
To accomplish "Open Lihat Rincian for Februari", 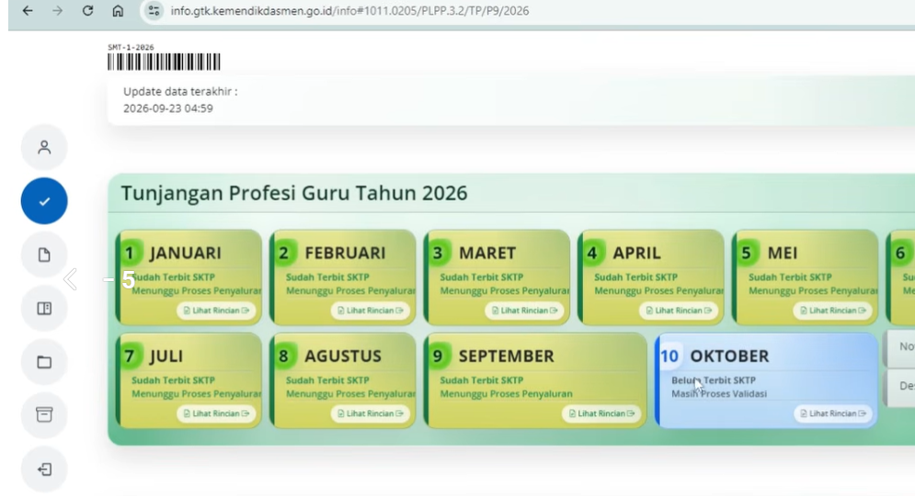I will [371, 310].
